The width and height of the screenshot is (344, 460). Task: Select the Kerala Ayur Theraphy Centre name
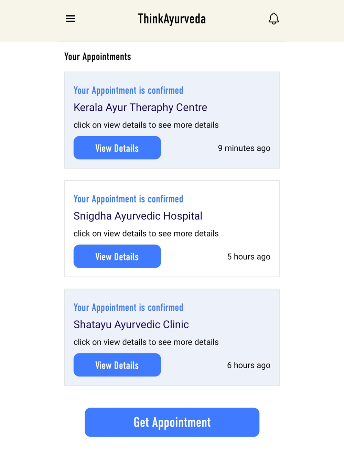[x=140, y=108]
